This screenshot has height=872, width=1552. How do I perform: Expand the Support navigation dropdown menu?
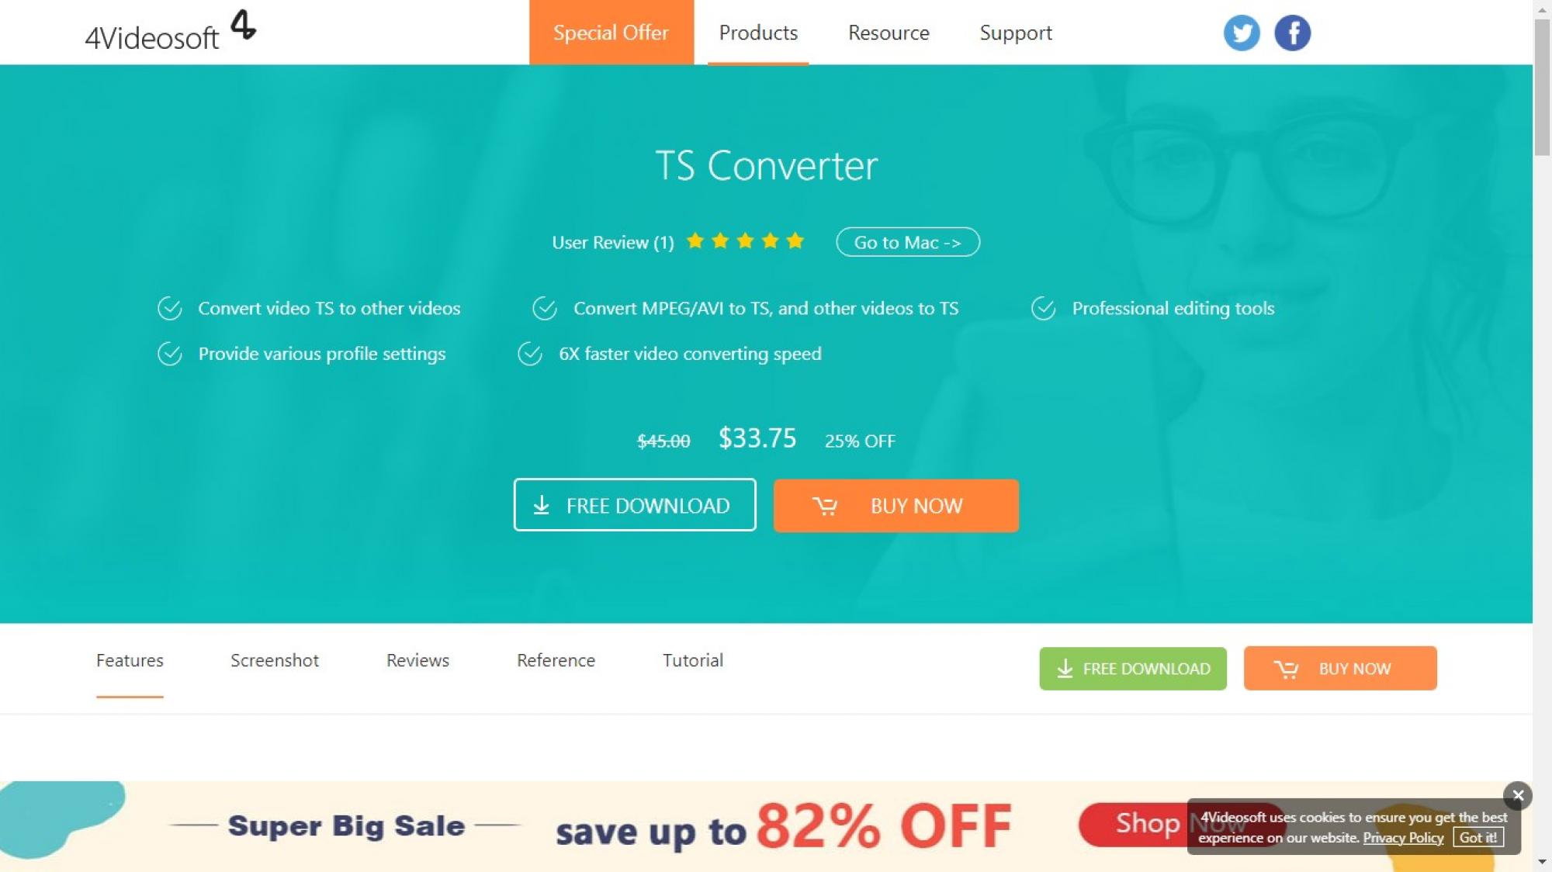(x=1015, y=32)
